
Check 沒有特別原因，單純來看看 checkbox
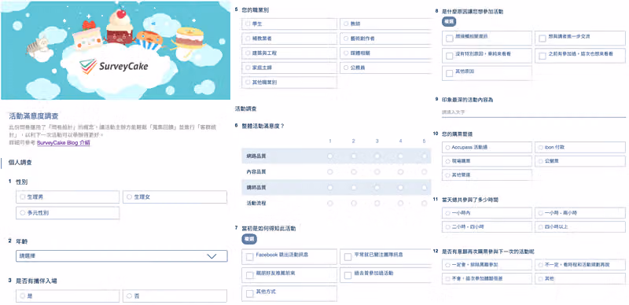pos(450,56)
